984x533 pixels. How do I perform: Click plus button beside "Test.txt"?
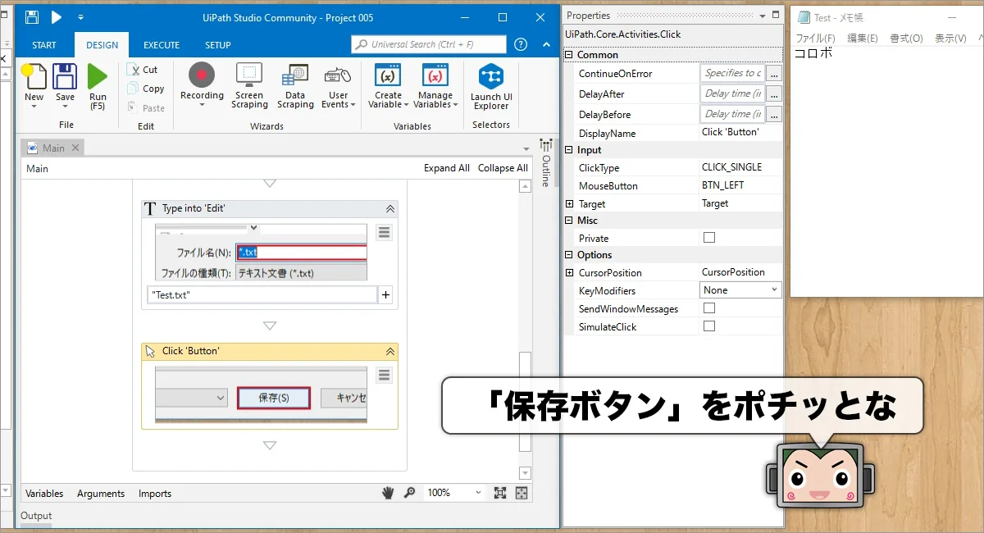(x=386, y=295)
